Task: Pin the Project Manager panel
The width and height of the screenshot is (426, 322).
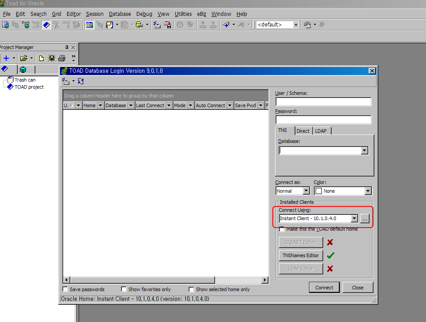Action: coord(67,47)
